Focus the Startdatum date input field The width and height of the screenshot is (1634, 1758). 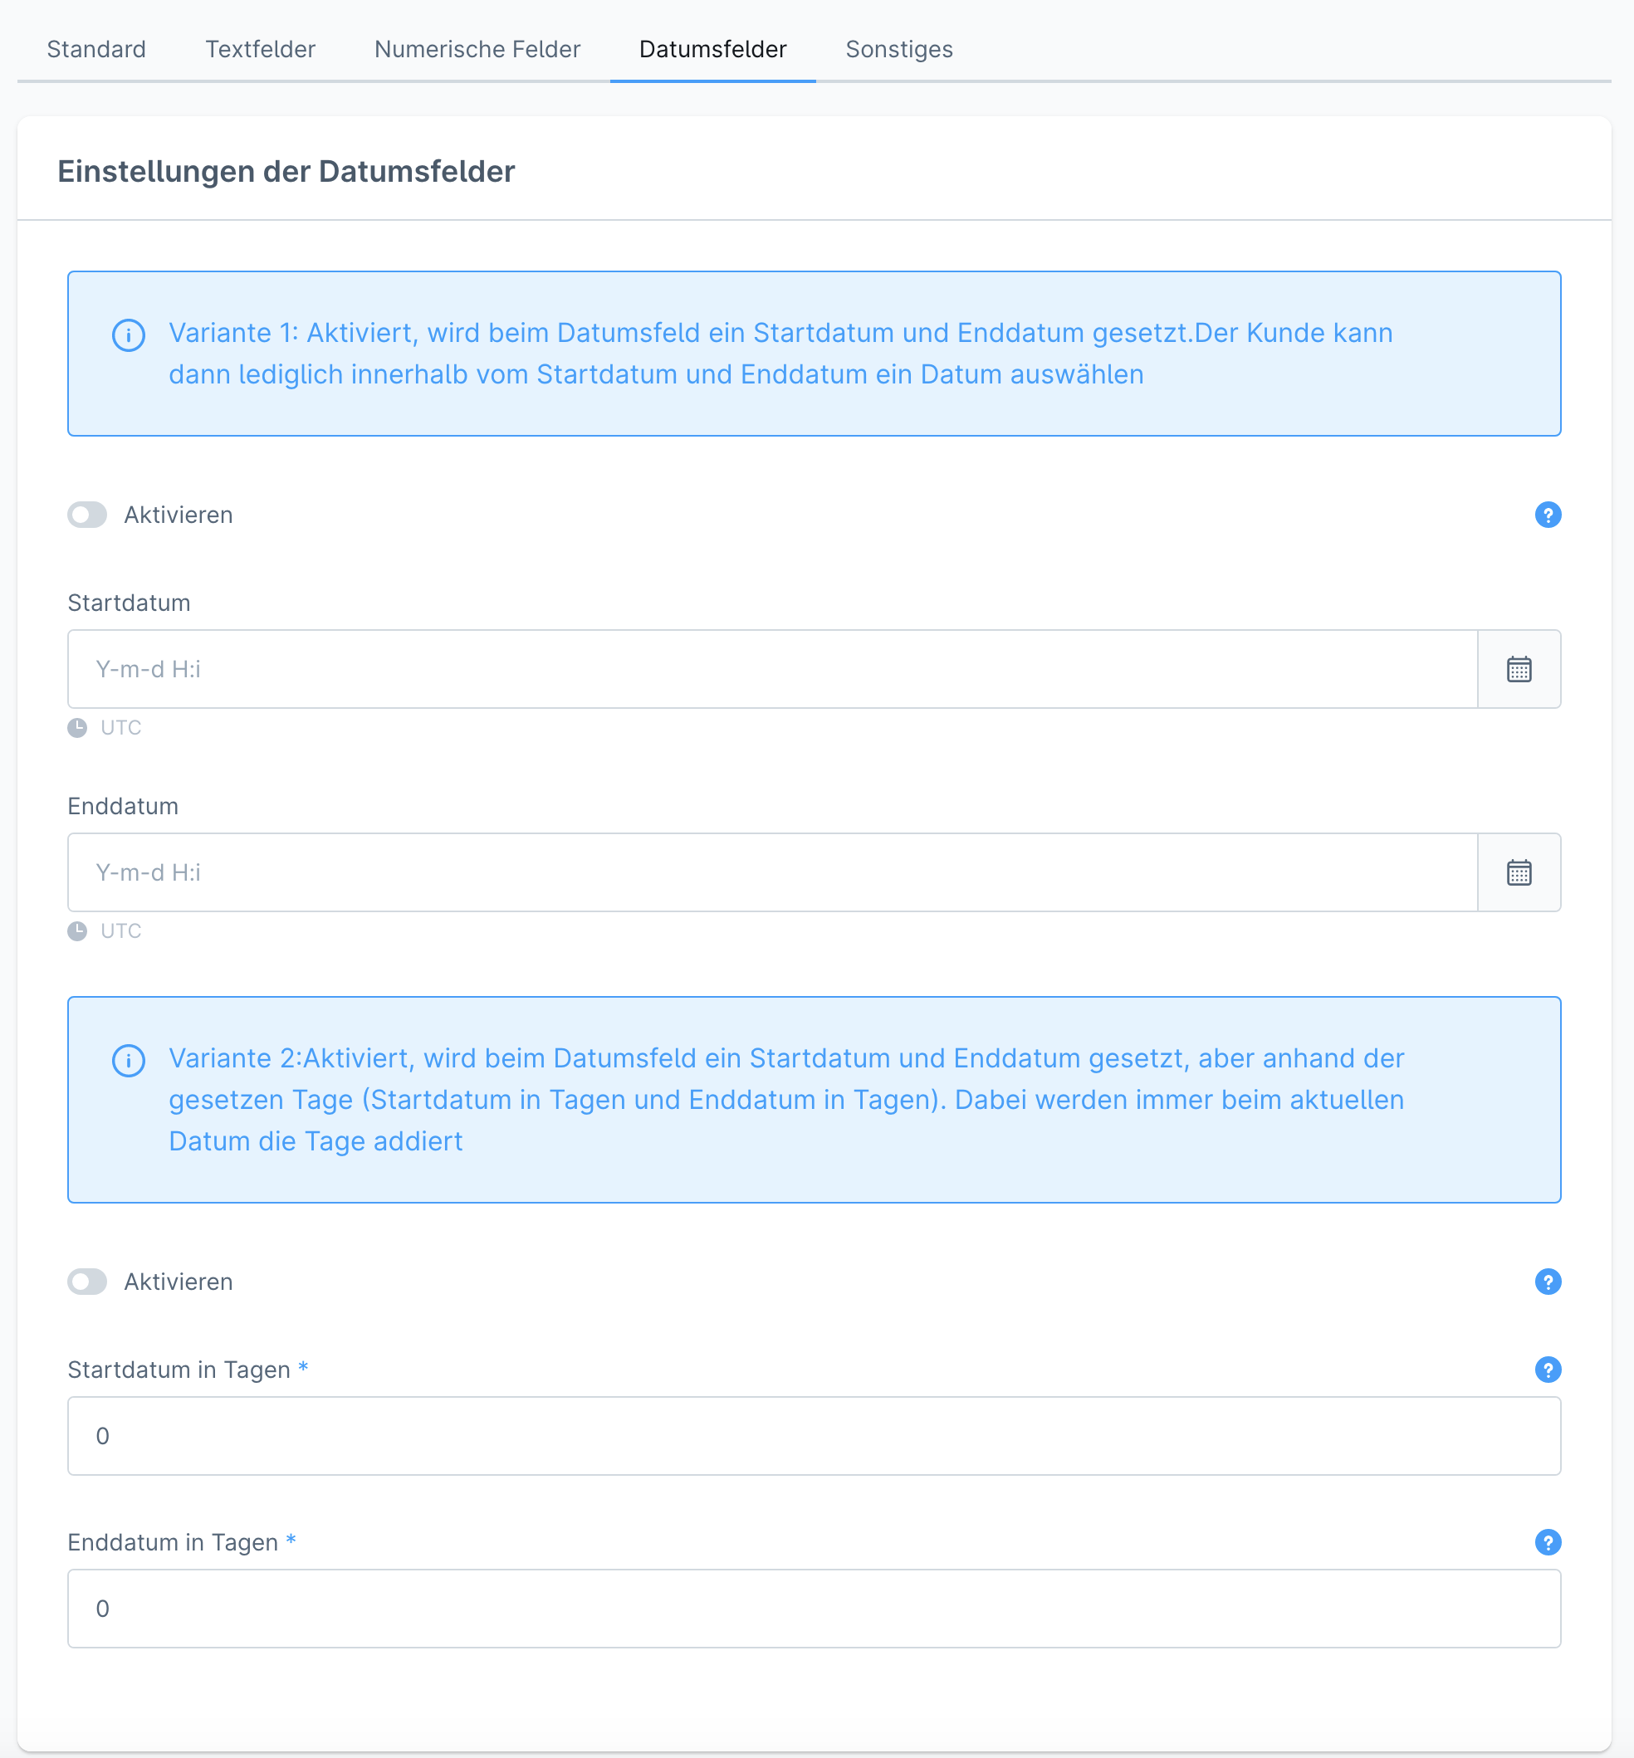click(772, 669)
